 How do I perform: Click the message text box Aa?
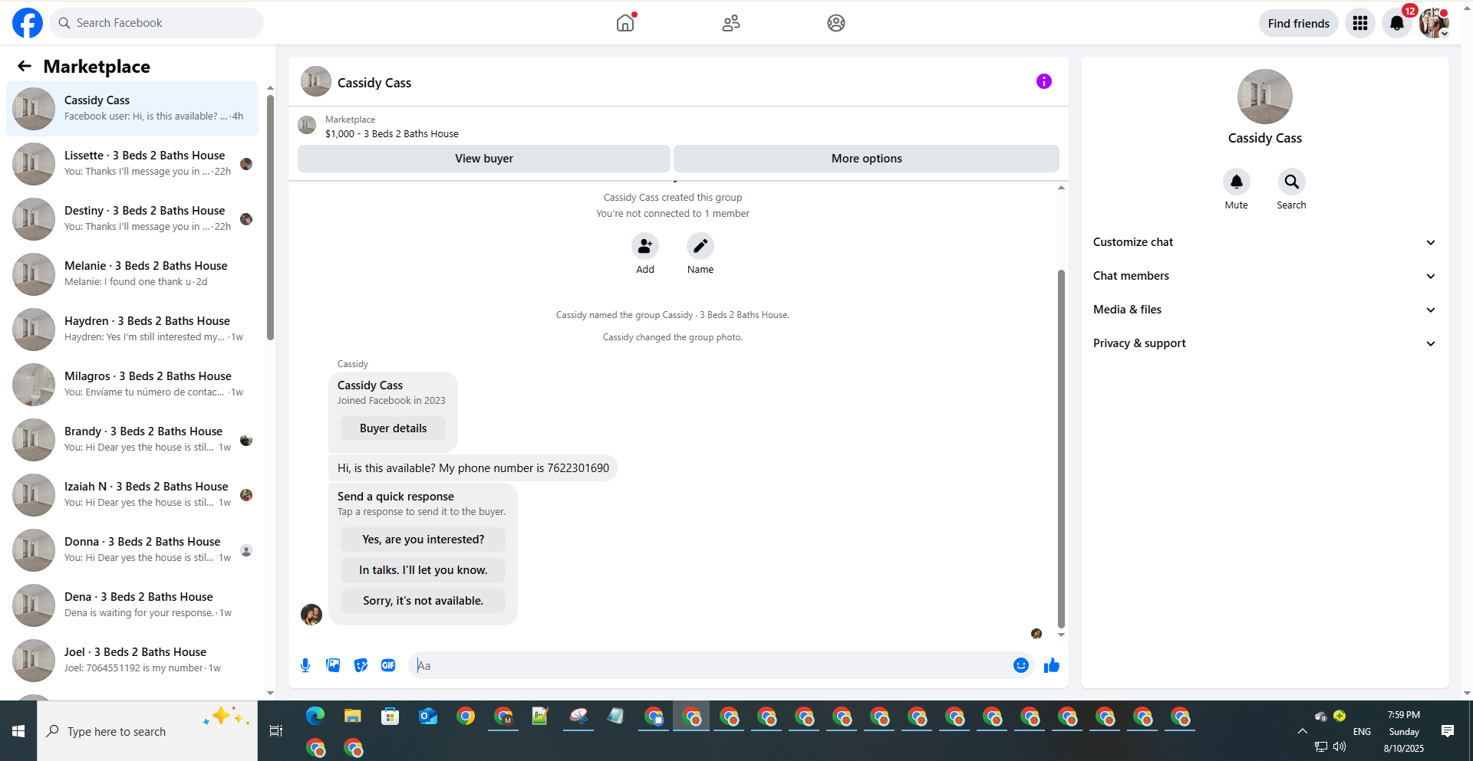[710, 665]
